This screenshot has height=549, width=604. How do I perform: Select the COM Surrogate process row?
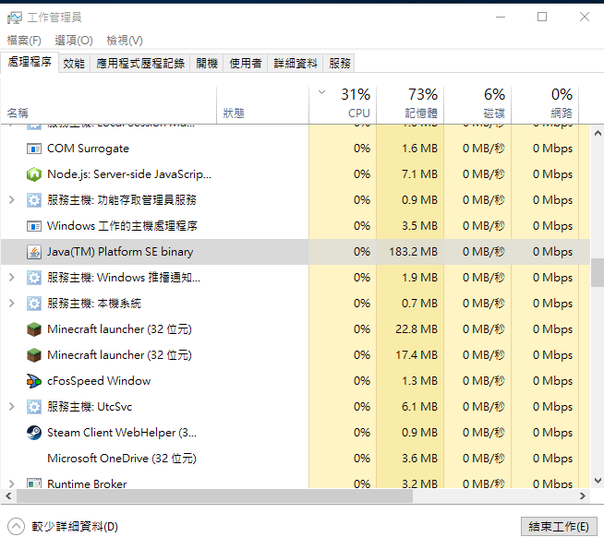pos(296,149)
